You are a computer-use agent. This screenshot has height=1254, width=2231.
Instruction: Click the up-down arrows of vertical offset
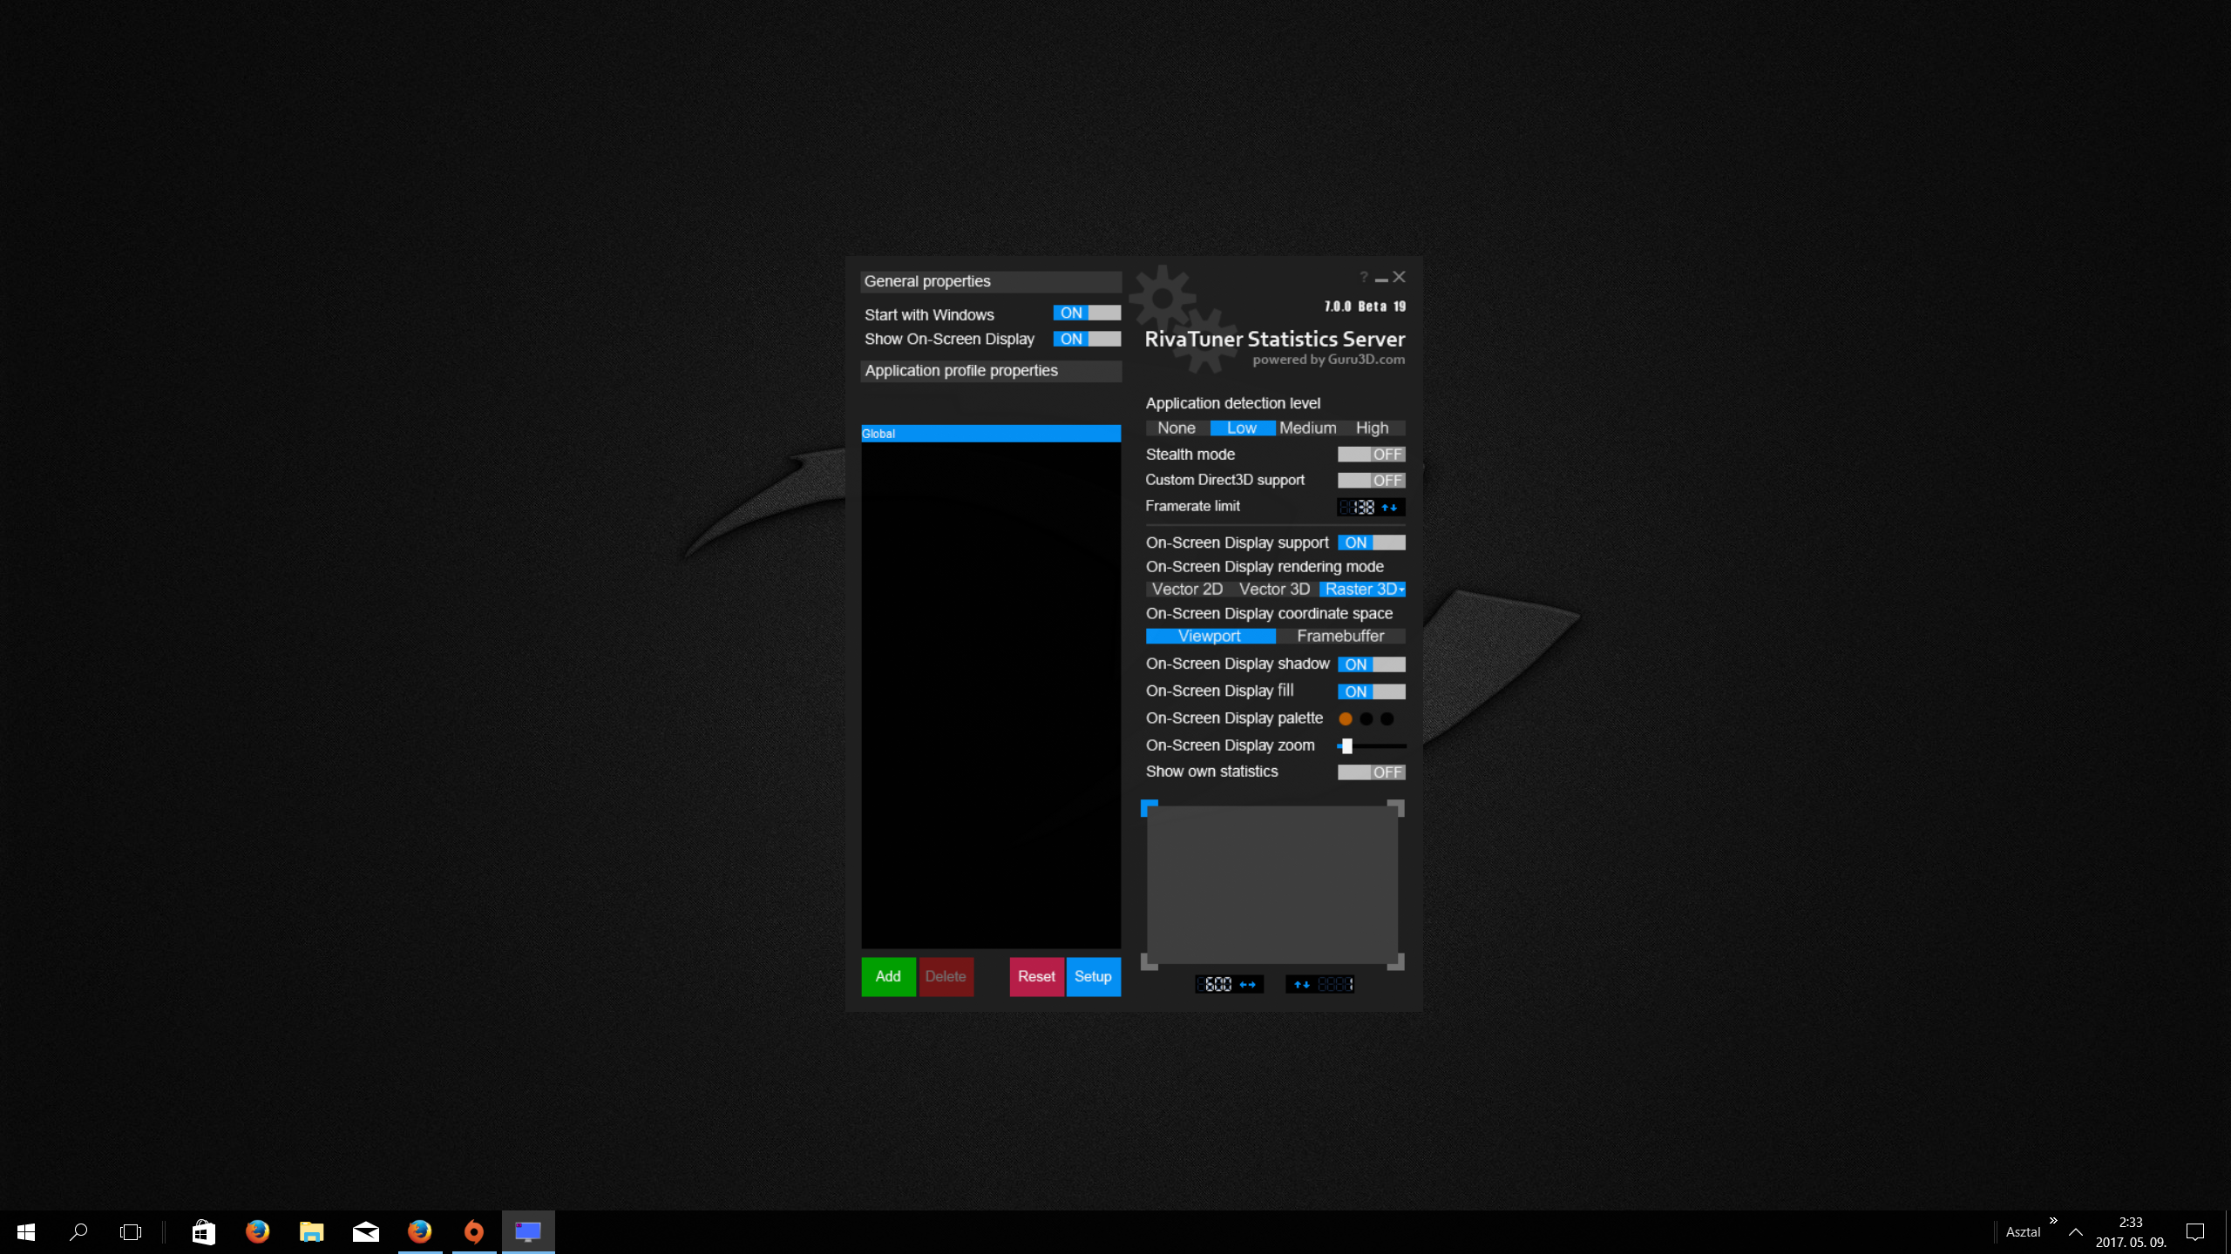coord(1302,985)
